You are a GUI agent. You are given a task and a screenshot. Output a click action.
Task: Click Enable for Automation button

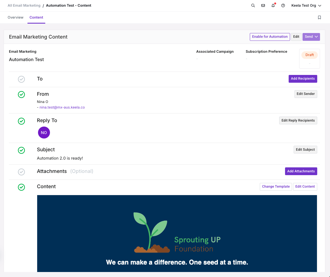click(x=269, y=37)
